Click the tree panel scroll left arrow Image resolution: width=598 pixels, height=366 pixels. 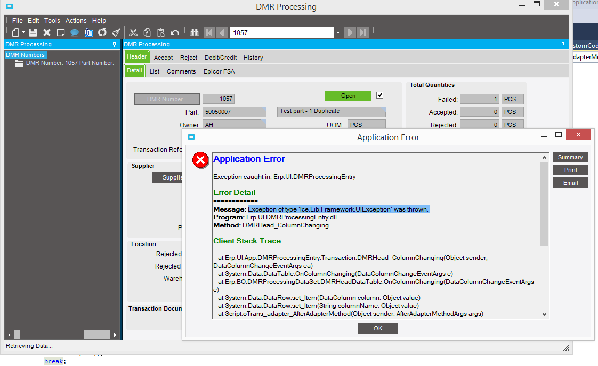[9, 335]
